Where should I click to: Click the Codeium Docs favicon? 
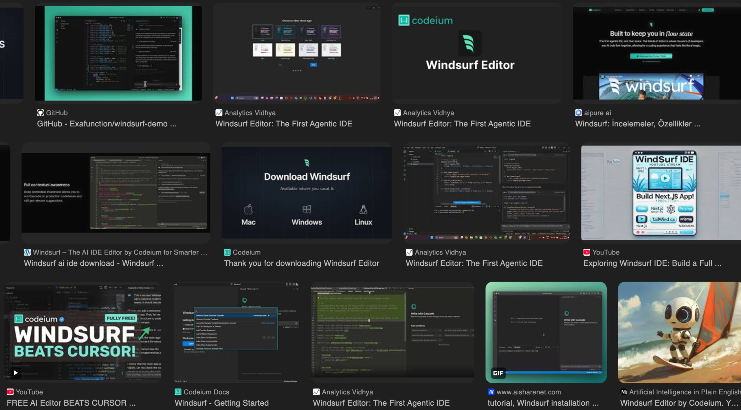(178, 392)
